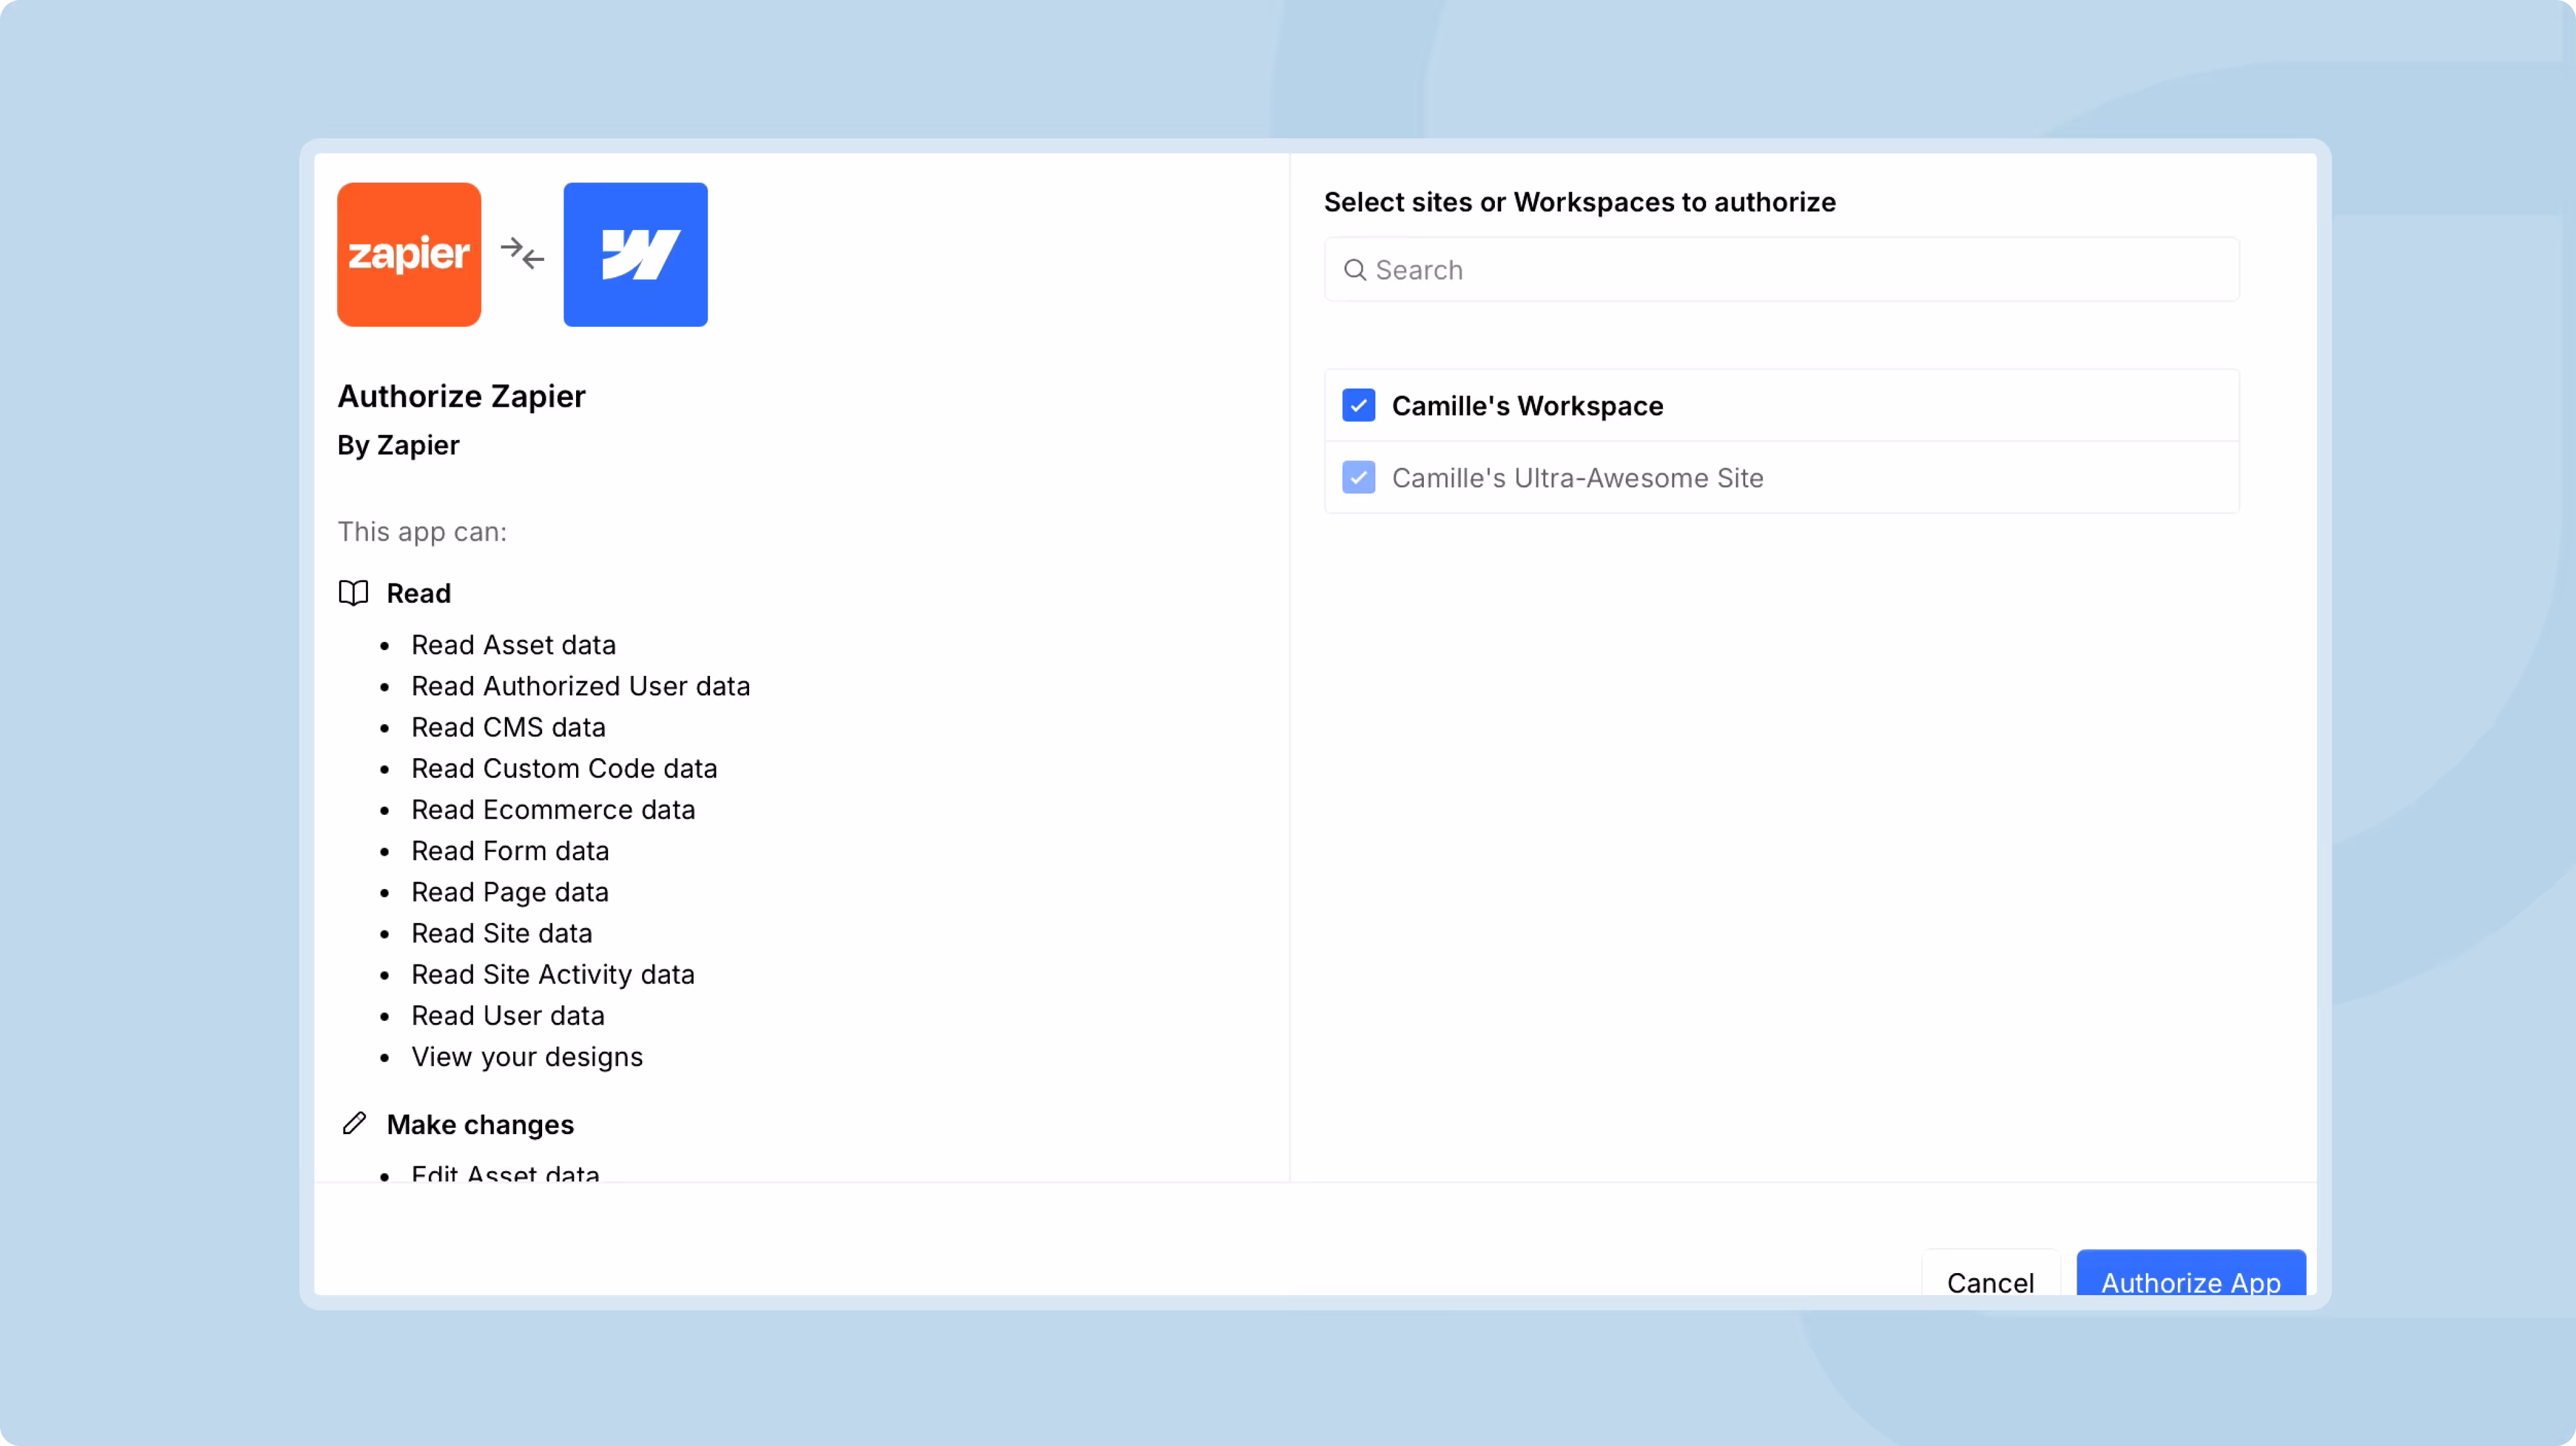
Task: Click the magnifier icon in Search box
Action: (1355, 270)
